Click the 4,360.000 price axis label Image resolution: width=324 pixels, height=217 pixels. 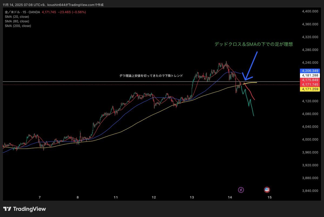(310, 24)
